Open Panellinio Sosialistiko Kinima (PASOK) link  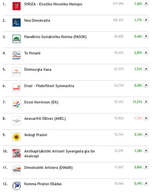click(55, 37)
